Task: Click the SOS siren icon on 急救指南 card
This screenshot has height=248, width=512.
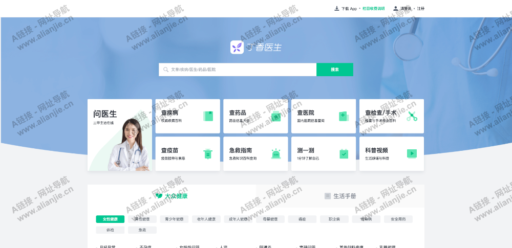Action: pos(276,154)
